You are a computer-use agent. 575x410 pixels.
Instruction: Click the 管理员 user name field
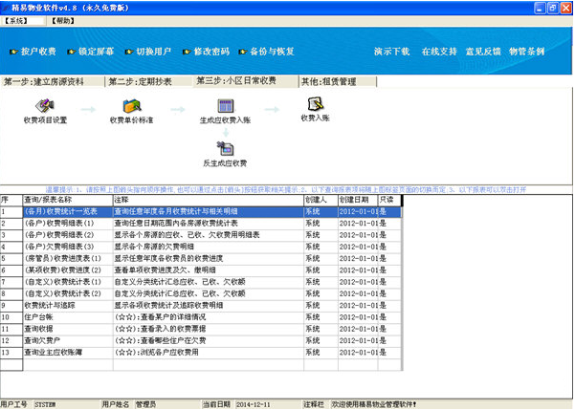point(166,404)
